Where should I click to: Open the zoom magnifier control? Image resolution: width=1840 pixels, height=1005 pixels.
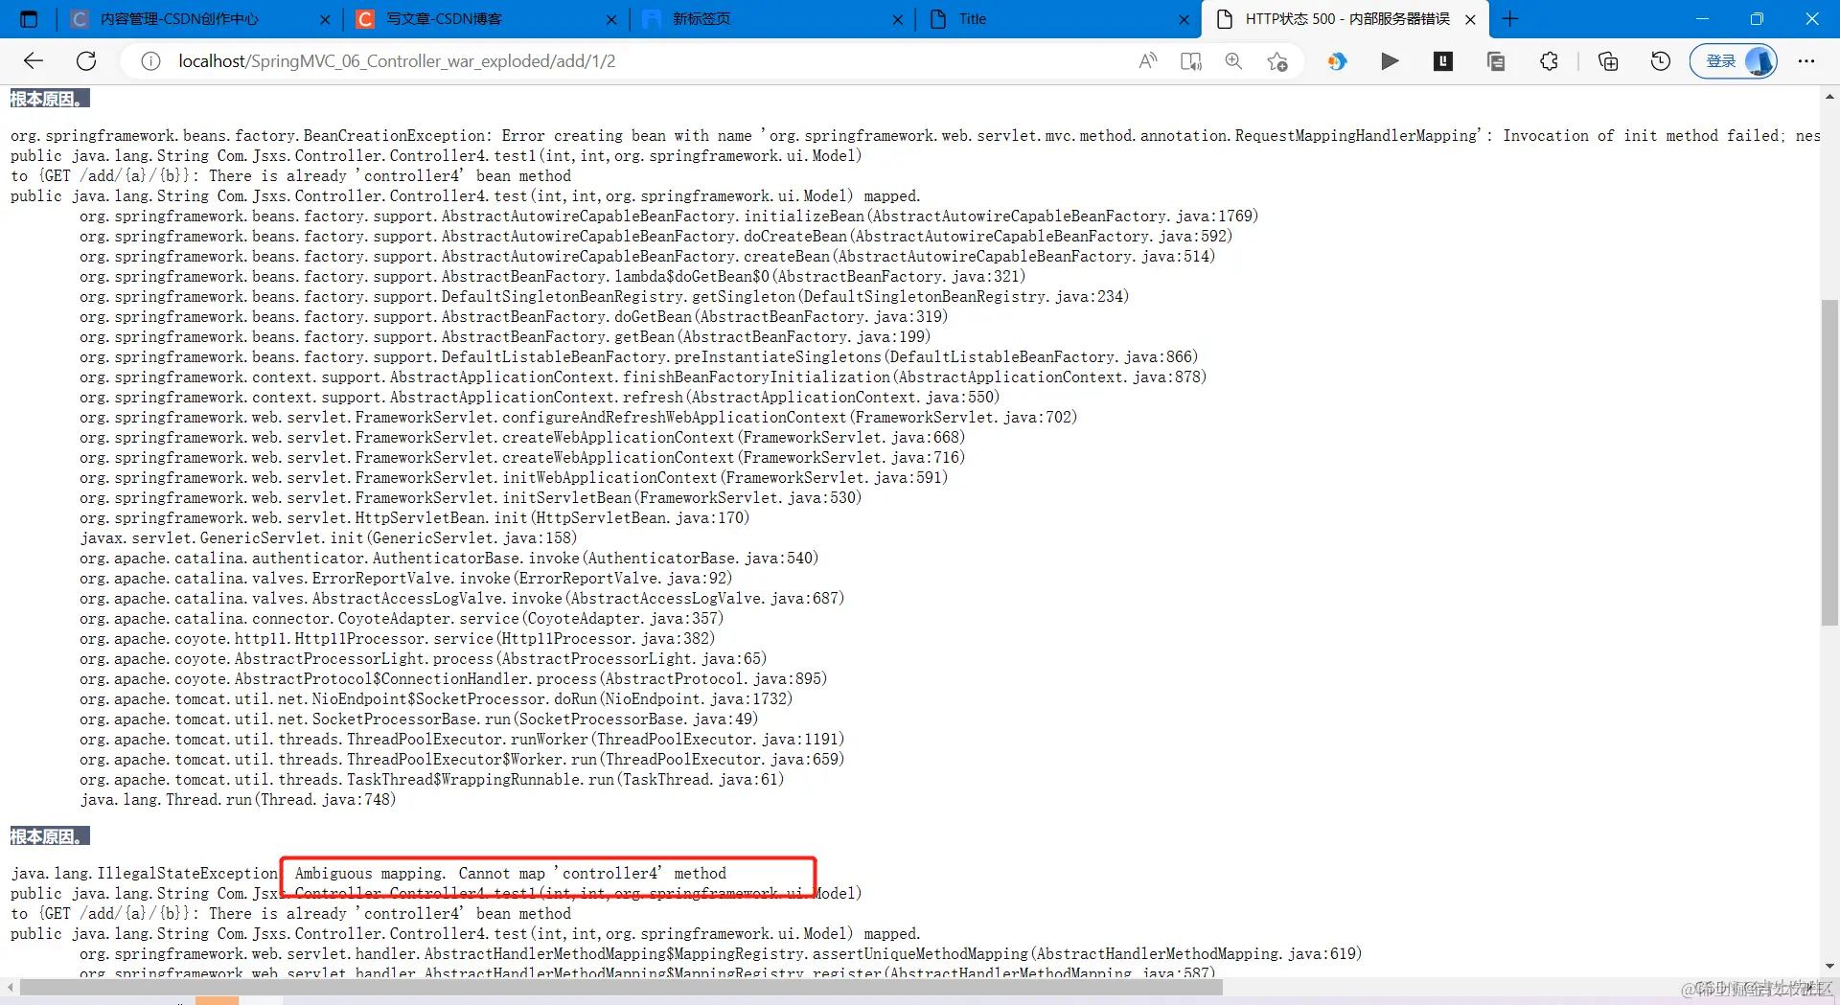tap(1233, 61)
